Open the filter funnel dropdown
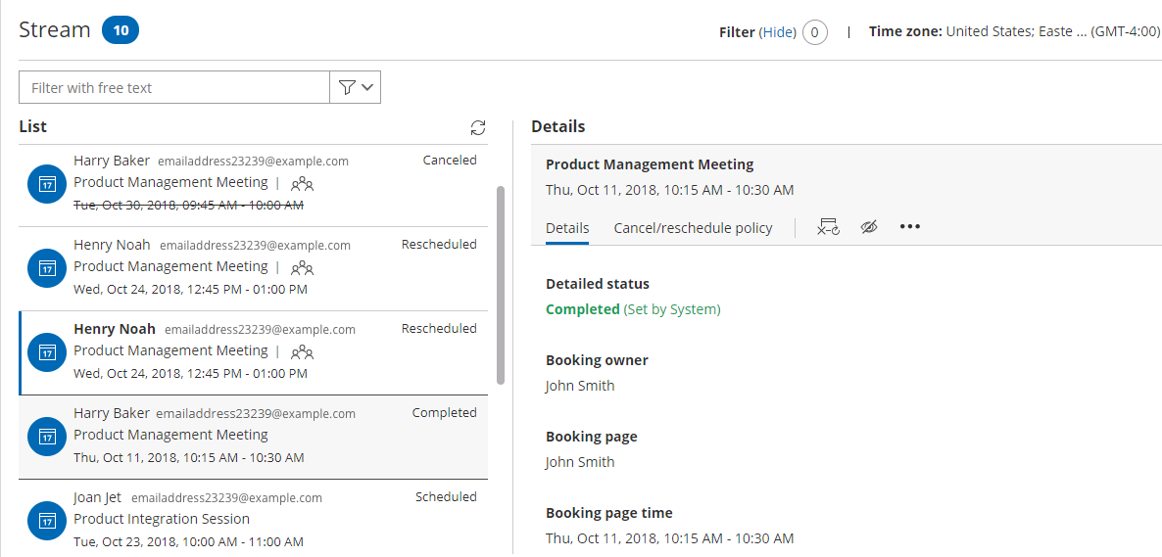This screenshot has height=557, width=1162. (356, 87)
